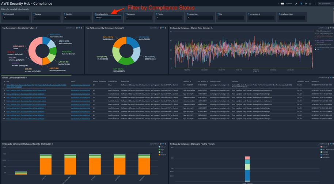Refresh the dashboard with the refresh icon
This screenshot has height=184, width=334.
[x=310, y=4]
